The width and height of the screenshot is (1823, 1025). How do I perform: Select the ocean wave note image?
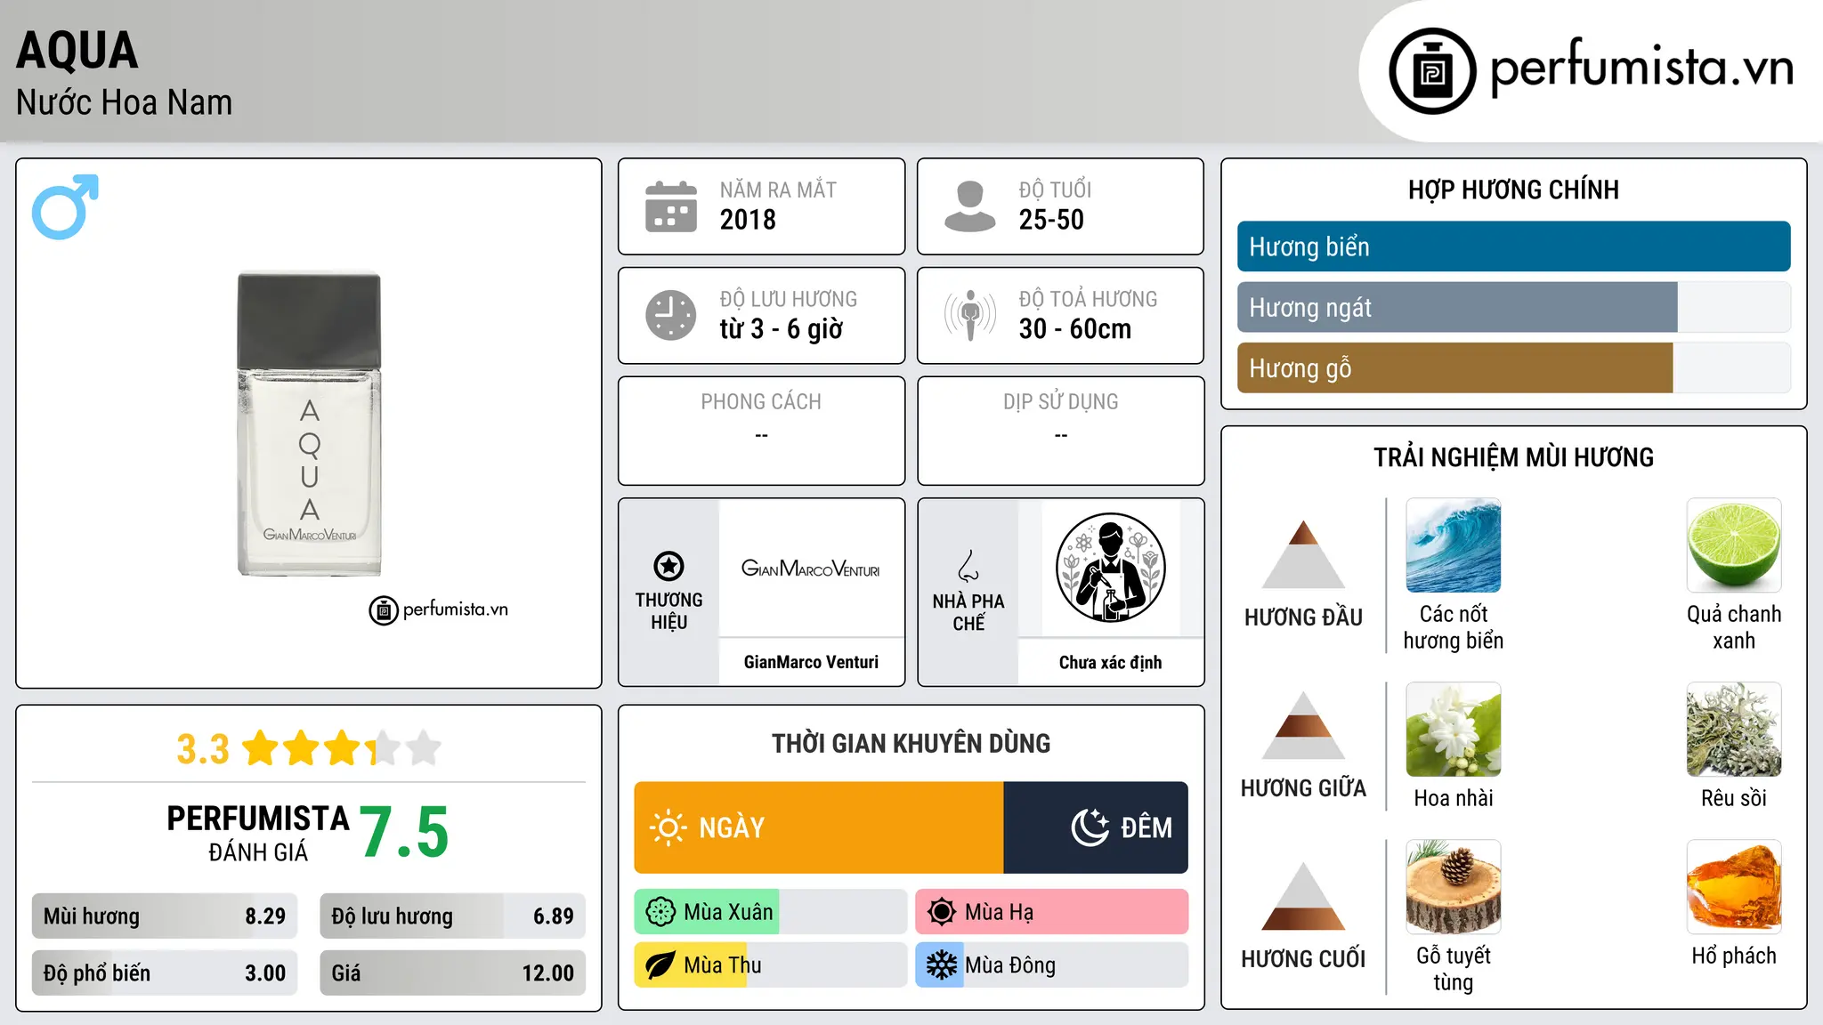click(1453, 545)
